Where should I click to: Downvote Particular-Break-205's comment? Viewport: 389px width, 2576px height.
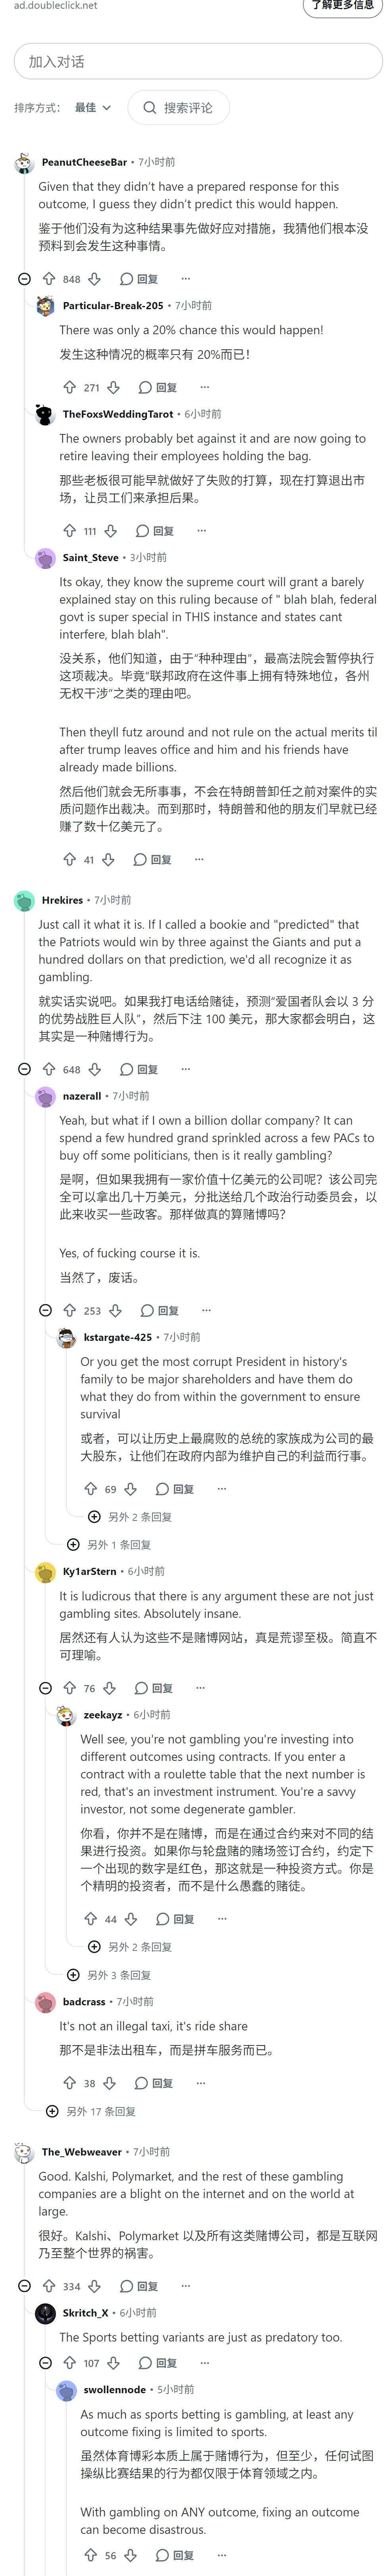point(114,387)
